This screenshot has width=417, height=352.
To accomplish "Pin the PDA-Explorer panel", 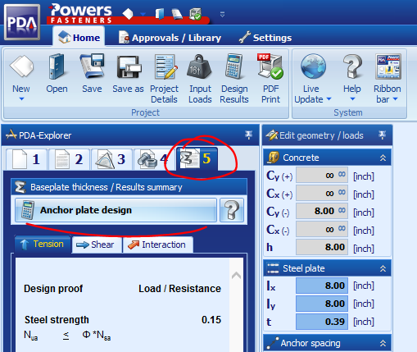I will 248,135.
